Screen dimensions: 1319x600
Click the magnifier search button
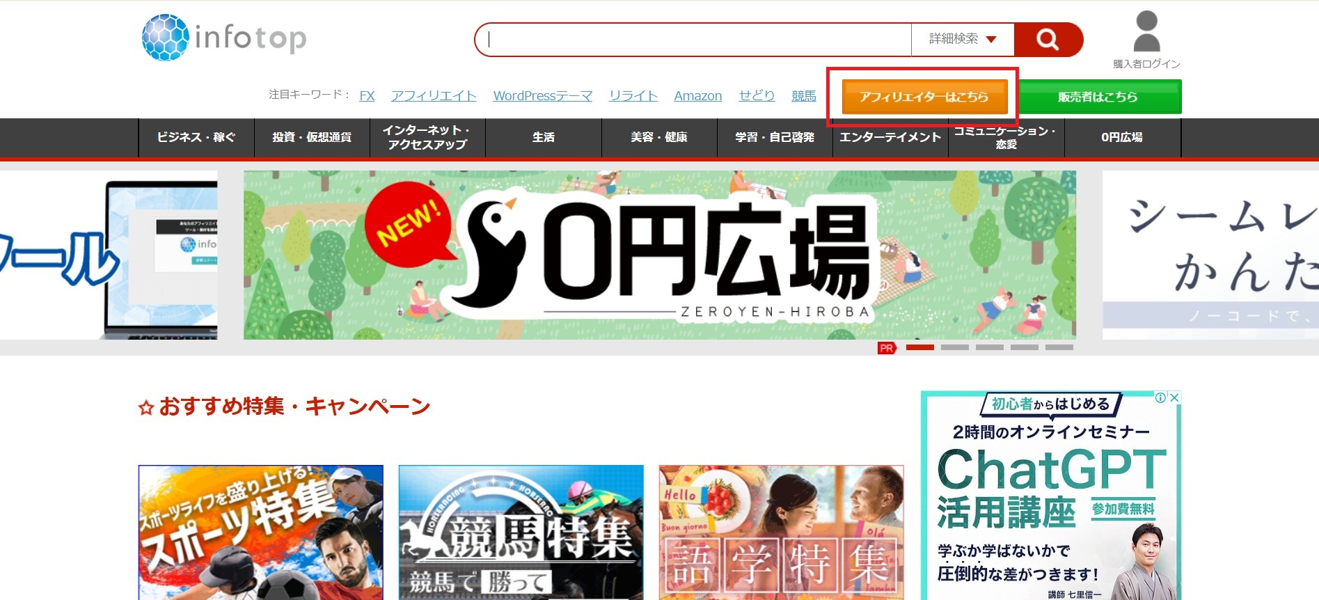click(x=1048, y=40)
